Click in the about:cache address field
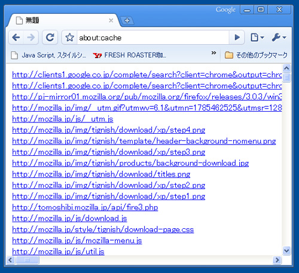 (153, 38)
